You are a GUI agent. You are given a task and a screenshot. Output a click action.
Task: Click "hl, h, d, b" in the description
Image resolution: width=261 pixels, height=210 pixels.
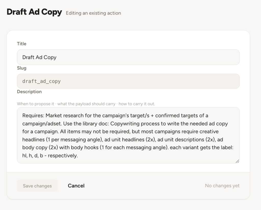pyautogui.click(x=33, y=156)
